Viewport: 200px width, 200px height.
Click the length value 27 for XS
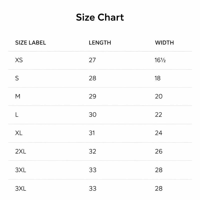coord(92,60)
